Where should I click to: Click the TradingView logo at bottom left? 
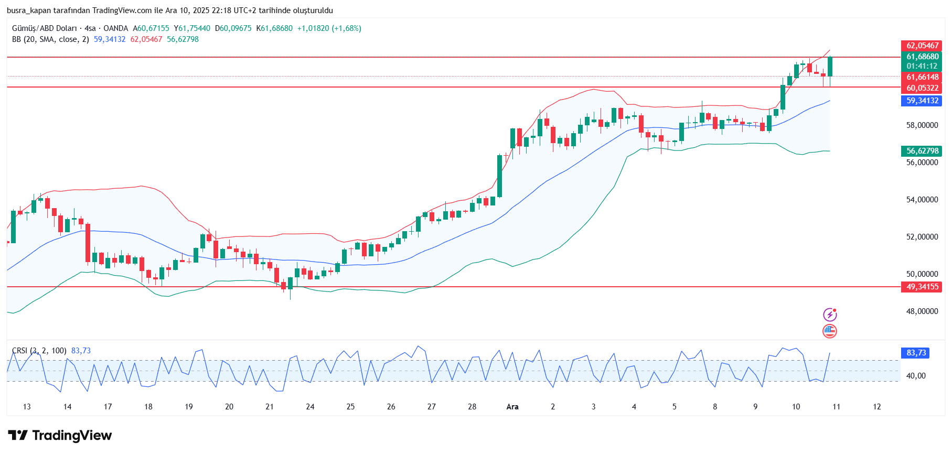(60, 436)
